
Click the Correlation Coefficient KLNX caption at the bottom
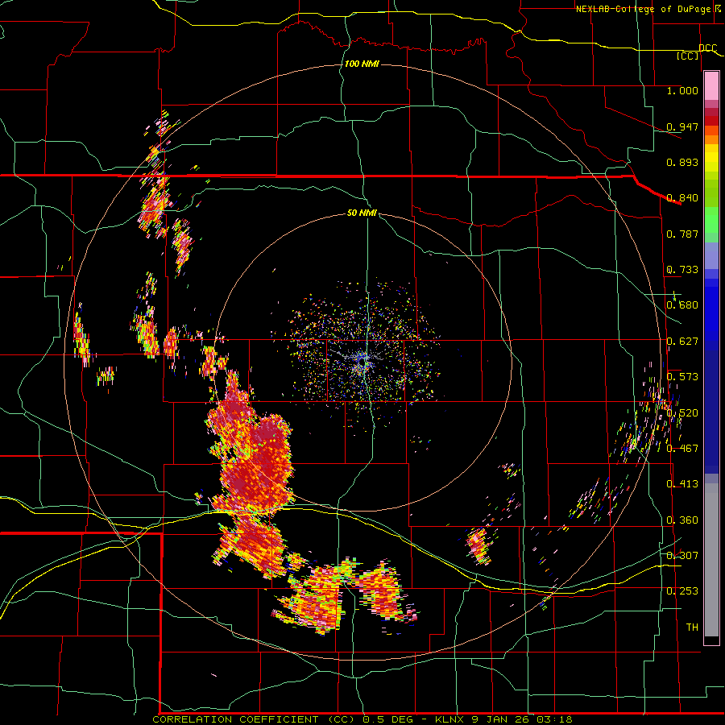point(362,719)
